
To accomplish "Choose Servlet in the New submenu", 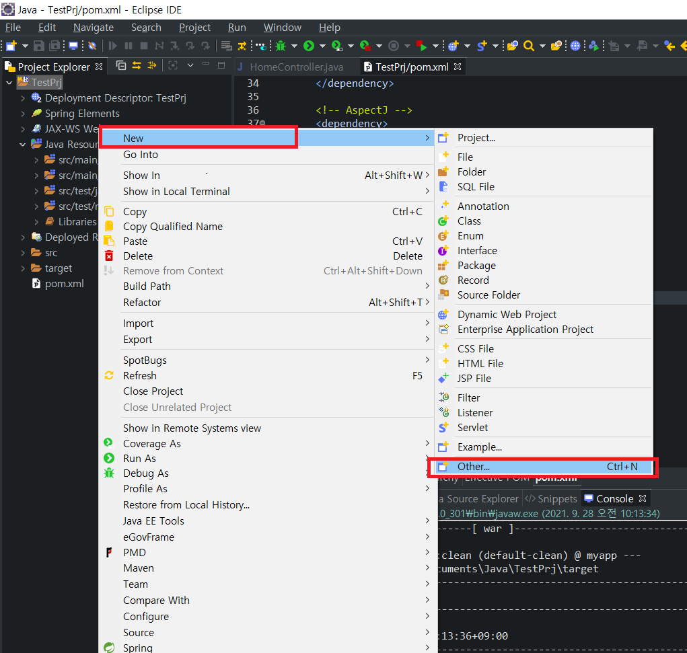I will point(543,428).
